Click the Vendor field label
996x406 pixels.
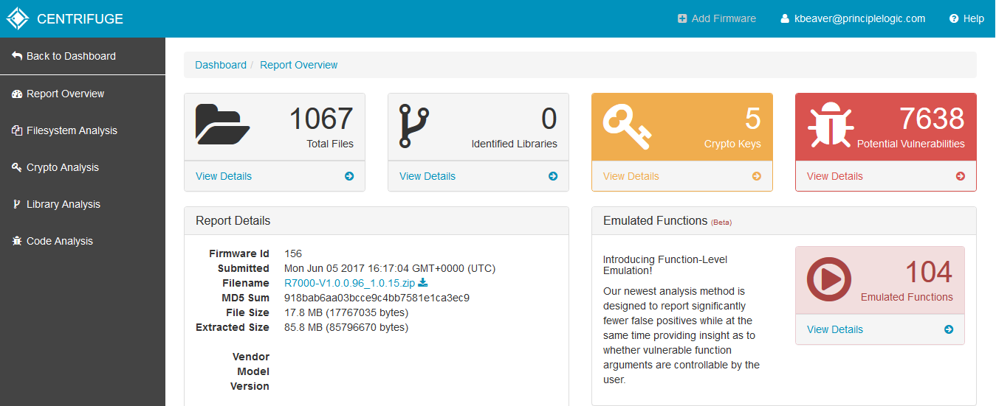(251, 357)
